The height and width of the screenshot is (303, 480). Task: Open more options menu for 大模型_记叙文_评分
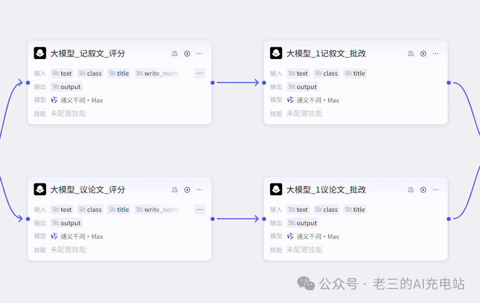200,53
